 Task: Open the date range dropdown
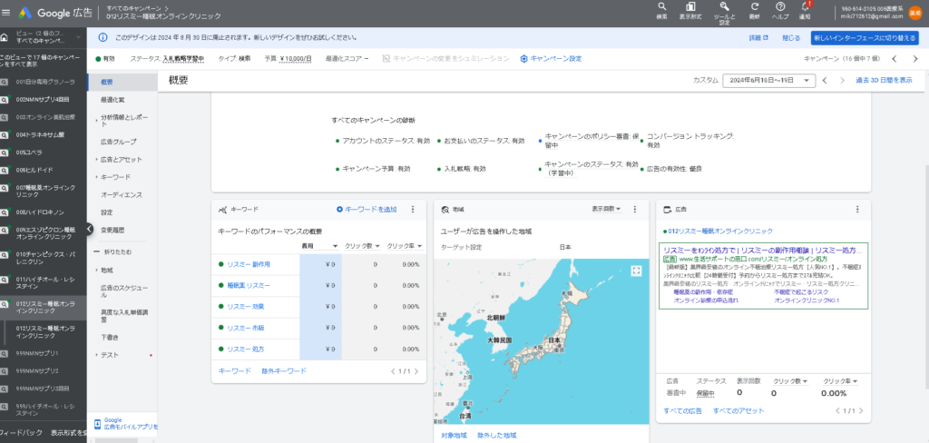(769, 80)
